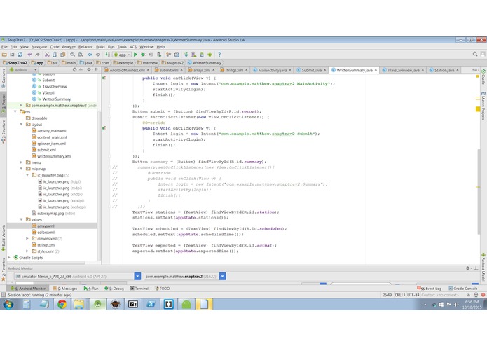Click the Windows Start button
The width and height of the screenshot is (487, 346).
8,305
